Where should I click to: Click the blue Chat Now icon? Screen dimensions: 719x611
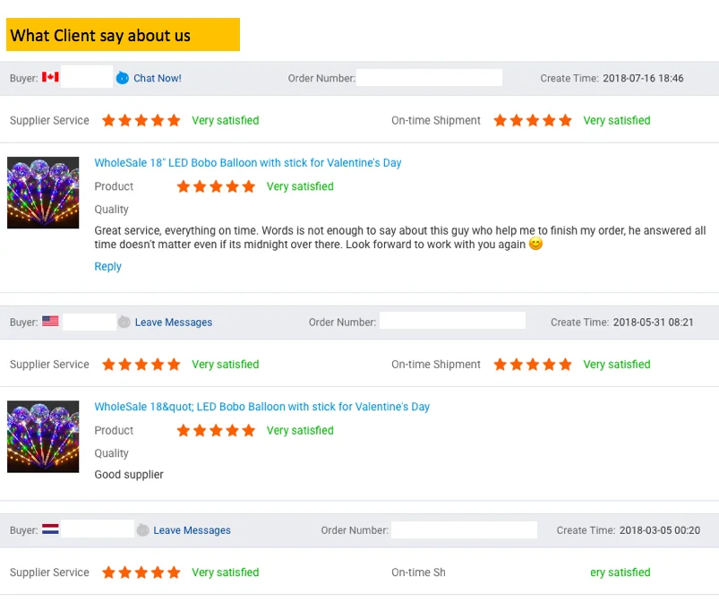[123, 78]
